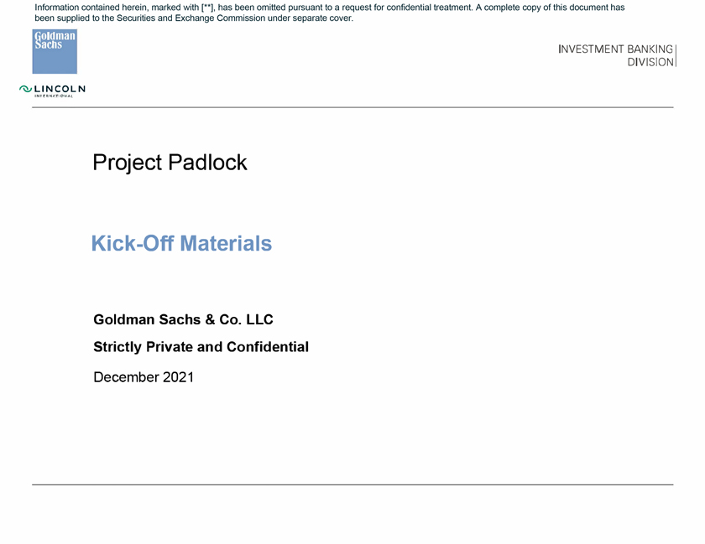The height and width of the screenshot is (544, 705).
Task: Click Strictly Private and Confidential text
Action: [201, 346]
